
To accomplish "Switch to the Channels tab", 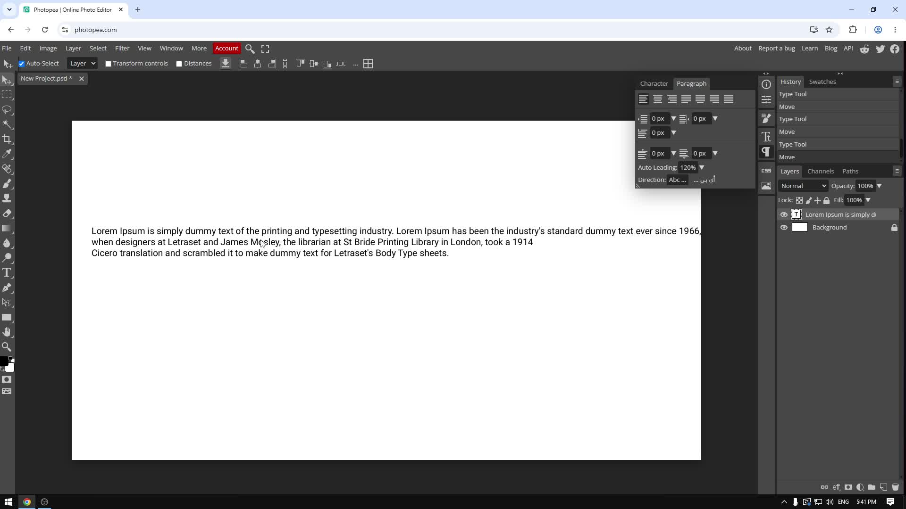I will click(821, 172).
